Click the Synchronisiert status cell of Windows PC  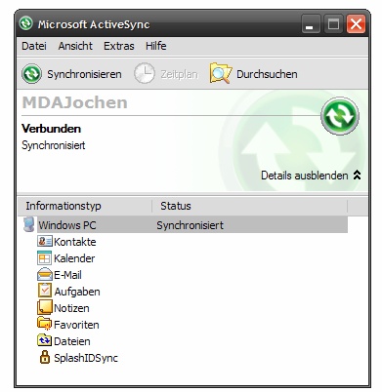point(191,225)
